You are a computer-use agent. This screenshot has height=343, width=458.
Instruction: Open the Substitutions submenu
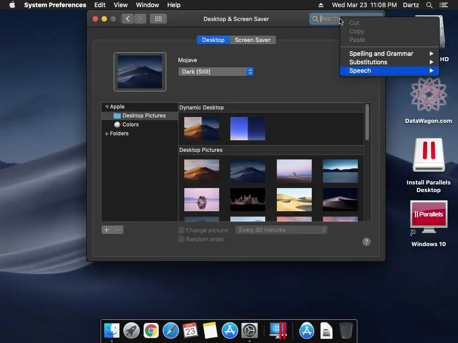point(390,62)
